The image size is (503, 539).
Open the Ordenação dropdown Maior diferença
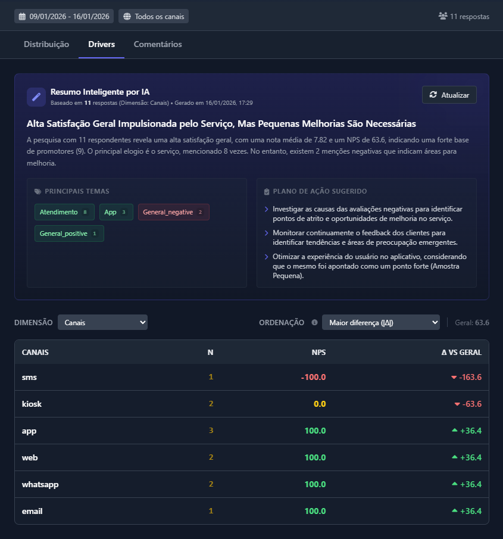(x=381, y=322)
